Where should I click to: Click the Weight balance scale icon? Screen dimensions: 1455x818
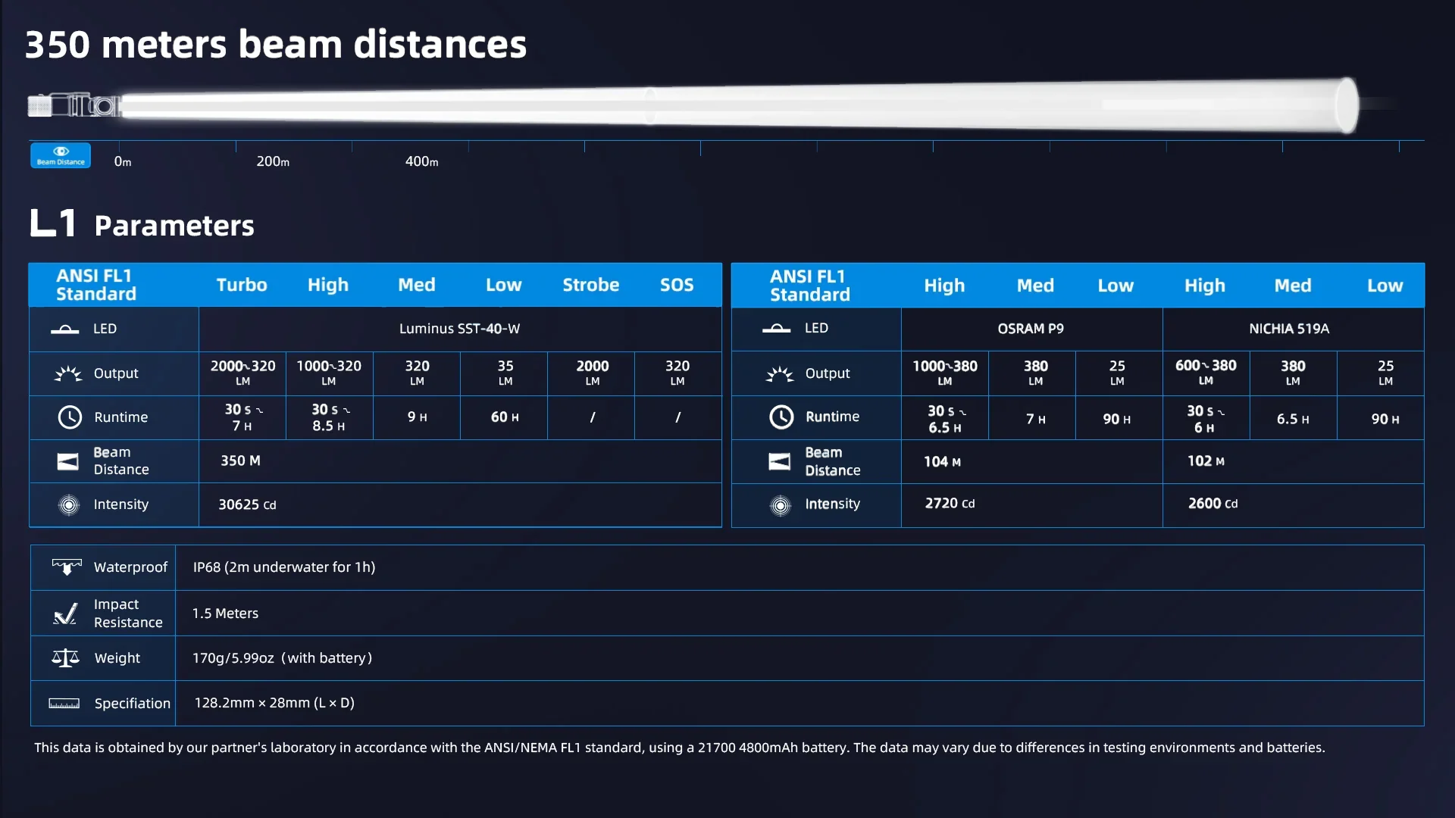point(65,658)
